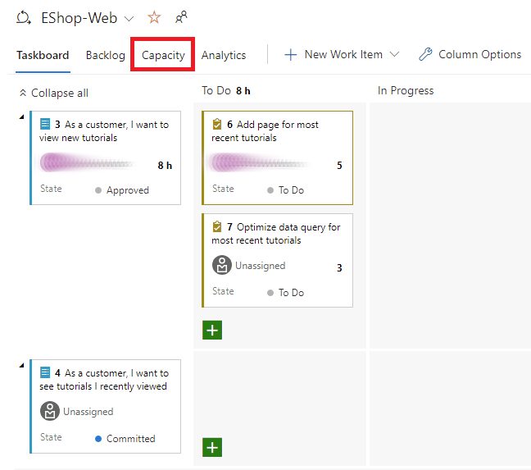Collapse the row for work item 3
Viewport: 531px width, 470px height.
21,117
